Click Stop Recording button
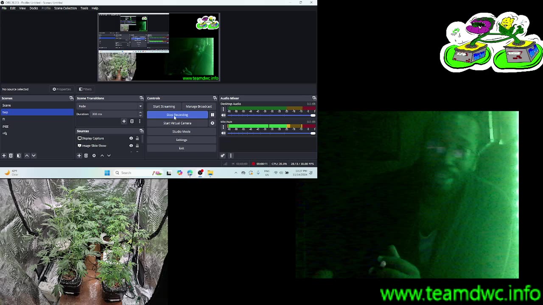Viewport: 543px width, 305px height. pyautogui.click(x=177, y=115)
